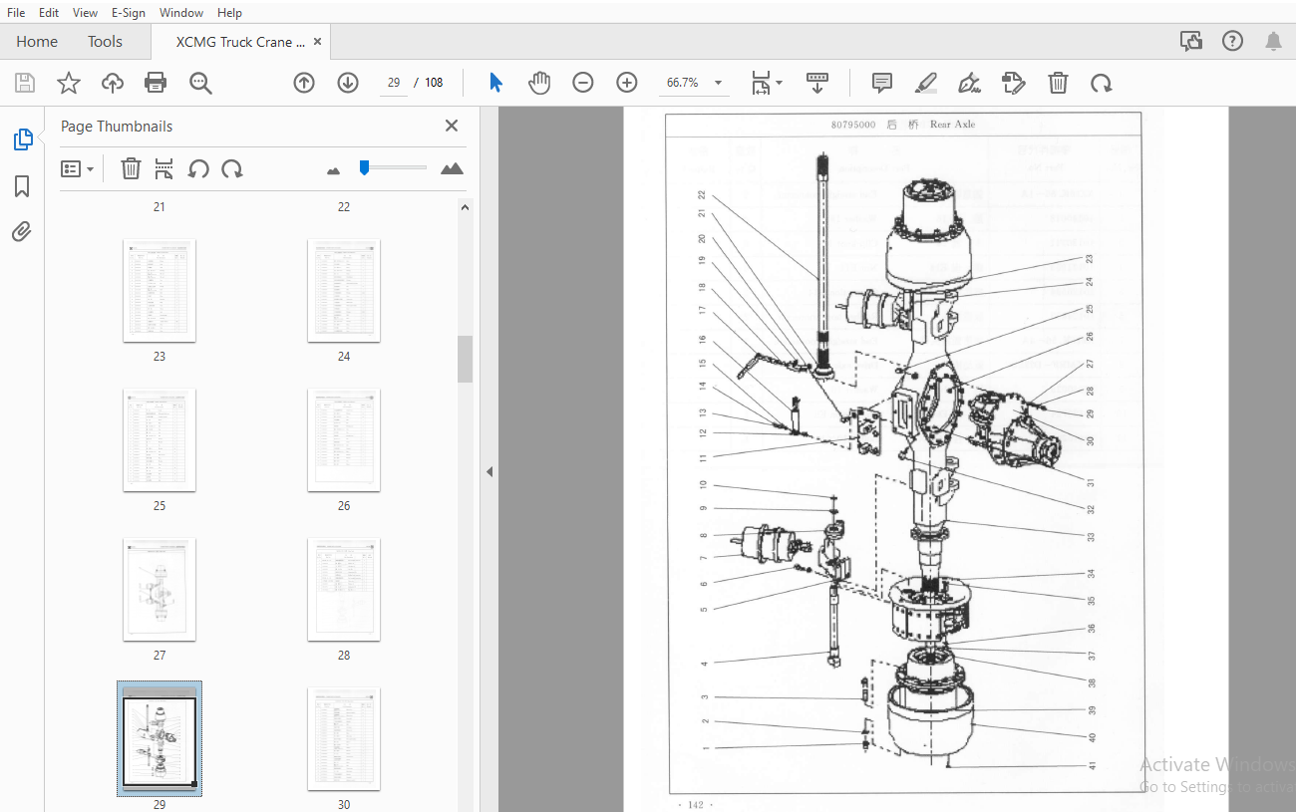Select page 29 thumbnail
The image size is (1296, 812).
160,738
